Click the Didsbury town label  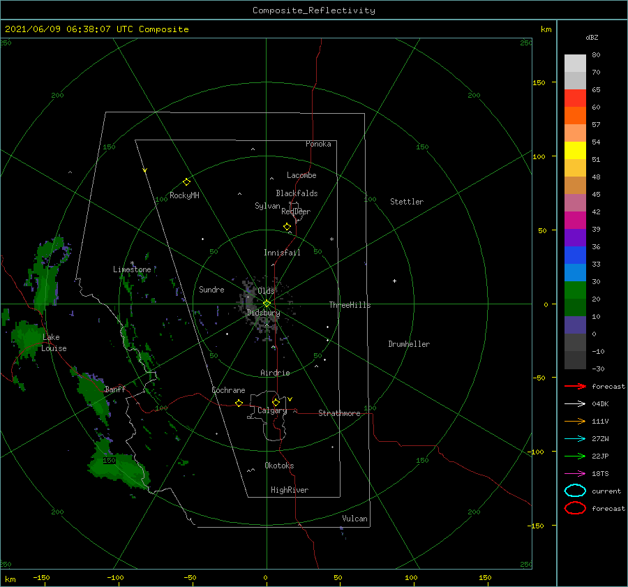pos(264,313)
